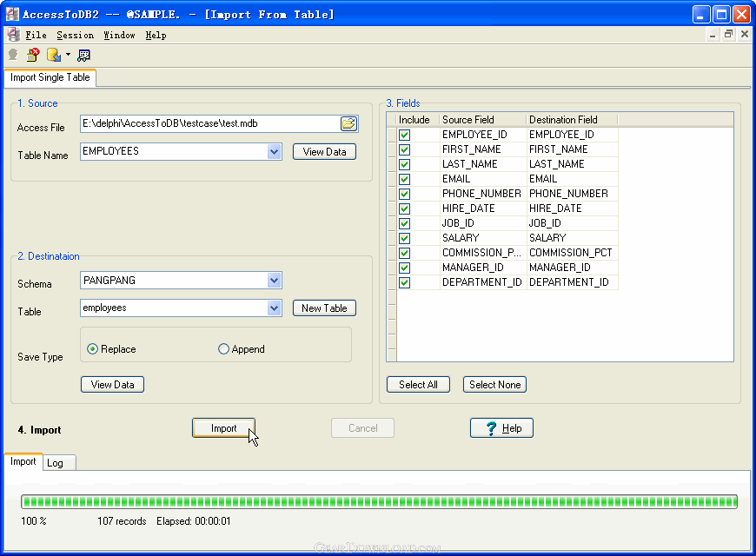Select the Replace save type
This screenshot has width=756, height=556.
pos(111,348)
